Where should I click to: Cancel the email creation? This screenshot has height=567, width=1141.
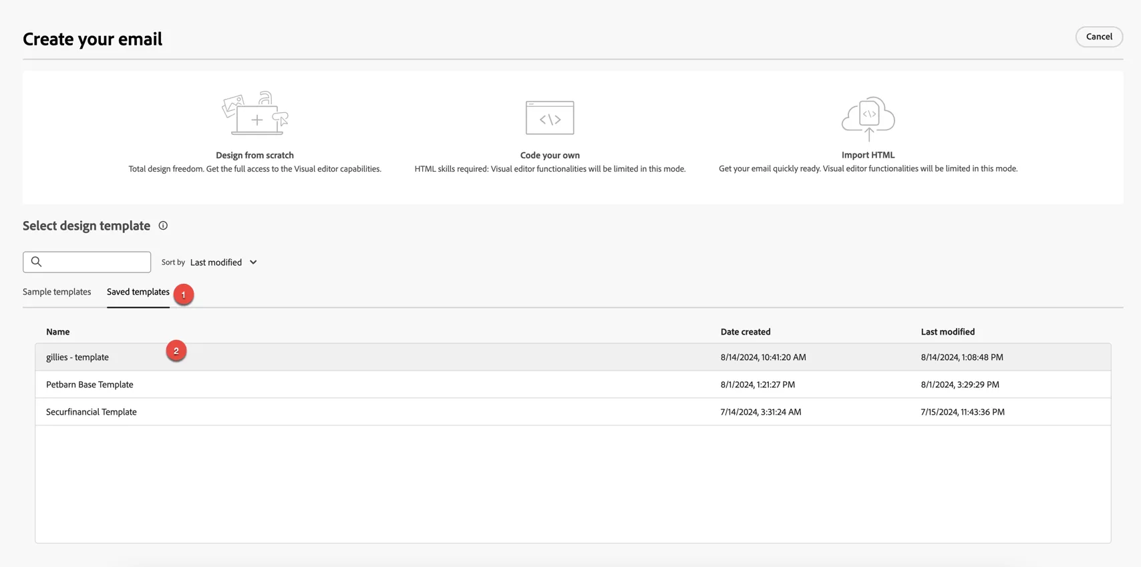(x=1099, y=37)
